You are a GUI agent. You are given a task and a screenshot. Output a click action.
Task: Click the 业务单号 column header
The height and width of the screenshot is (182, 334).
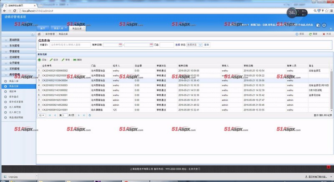pyautogui.click(x=66, y=66)
